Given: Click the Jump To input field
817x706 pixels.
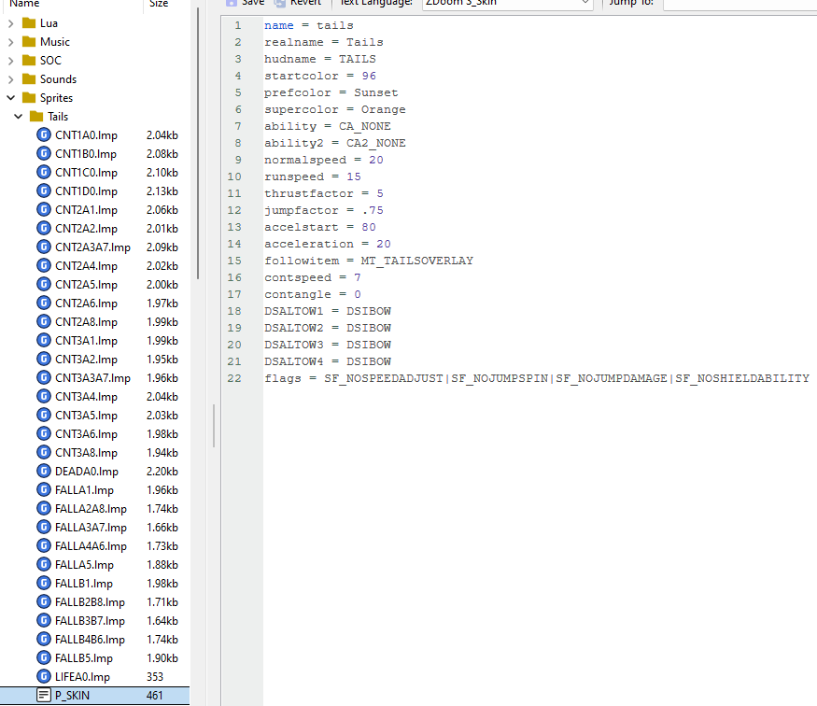Looking at the screenshot, I should pos(740,3).
